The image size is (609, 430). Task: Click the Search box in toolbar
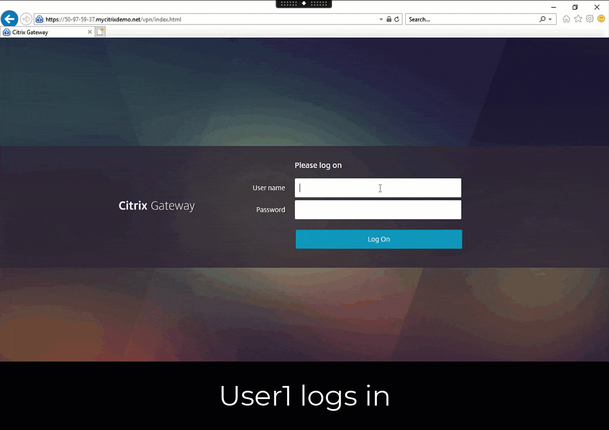tap(472, 19)
